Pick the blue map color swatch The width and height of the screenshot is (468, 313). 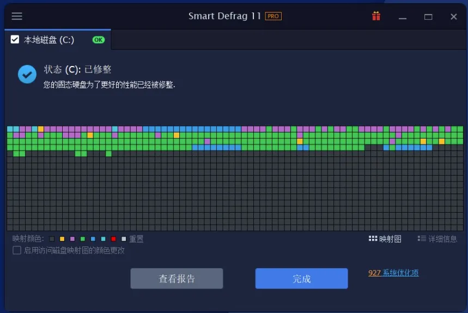(93, 239)
